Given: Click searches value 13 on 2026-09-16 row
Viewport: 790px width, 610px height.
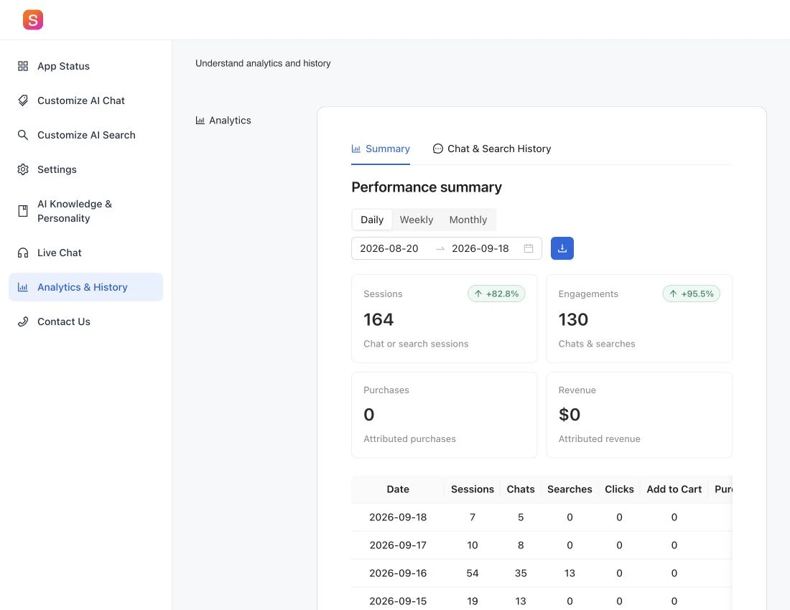Looking at the screenshot, I should [570, 573].
